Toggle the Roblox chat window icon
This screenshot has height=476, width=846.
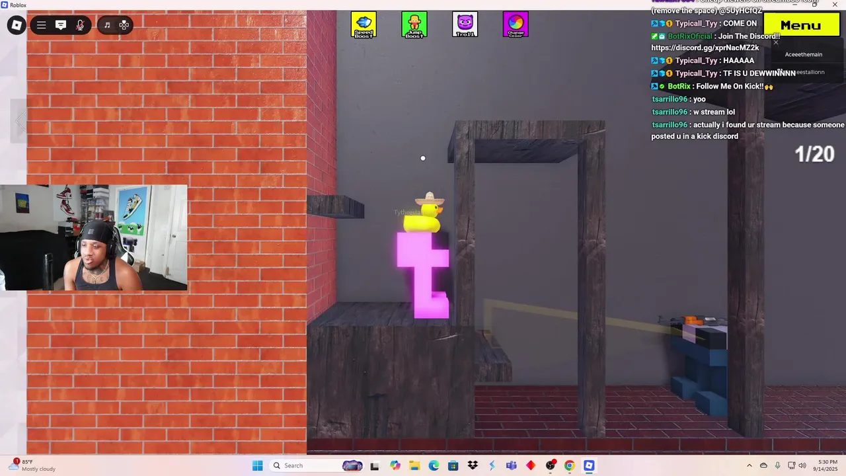coord(61,25)
